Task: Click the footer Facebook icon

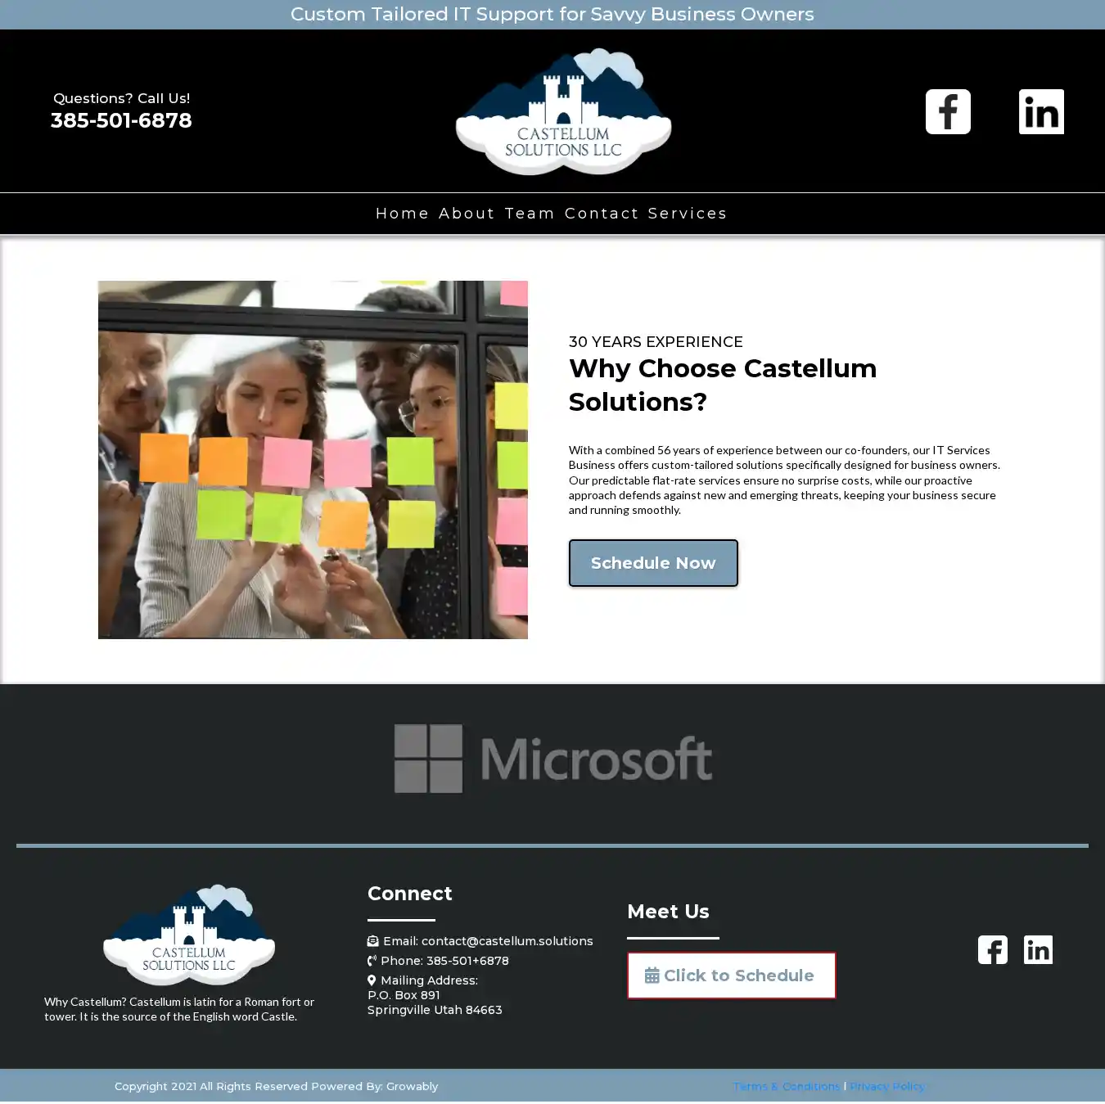Action: coord(992,949)
